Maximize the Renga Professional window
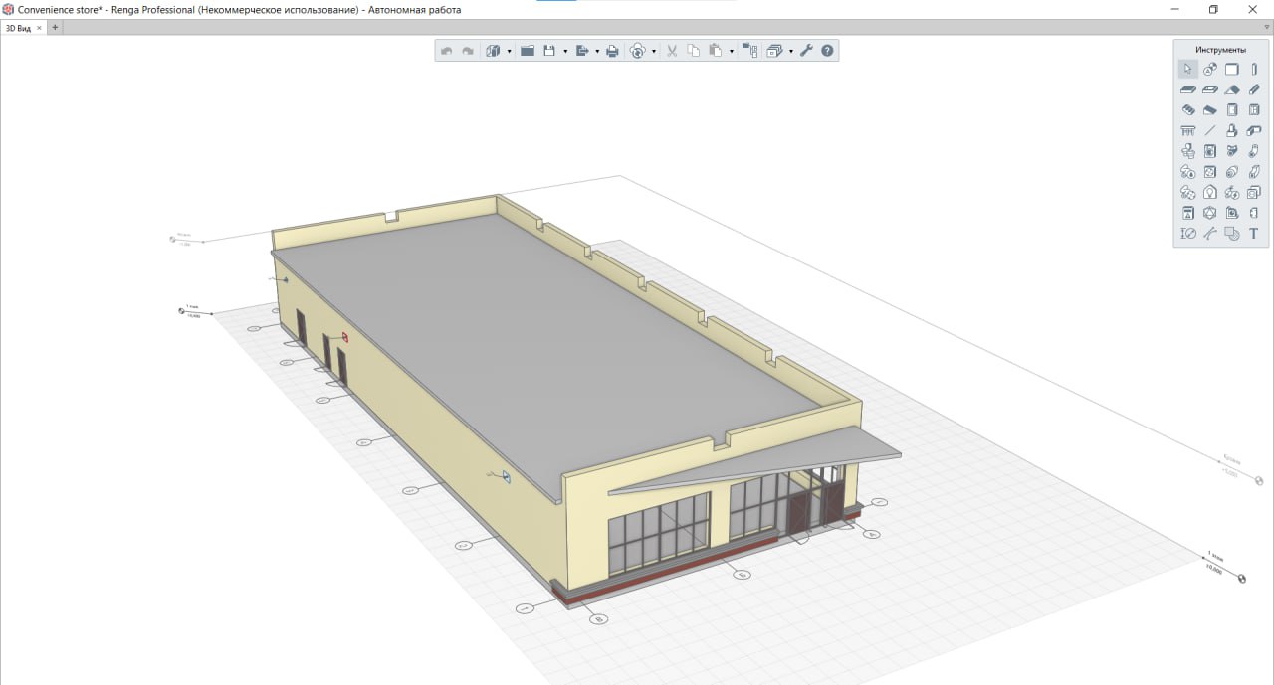1274x685 pixels. click(x=1213, y=9)
